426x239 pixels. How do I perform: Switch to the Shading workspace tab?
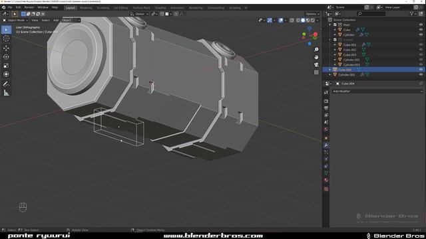click(x=160, y=8)
